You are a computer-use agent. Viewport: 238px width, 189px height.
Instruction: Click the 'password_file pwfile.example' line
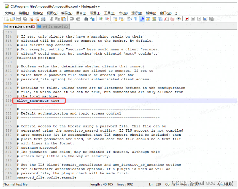coord(46,177)
